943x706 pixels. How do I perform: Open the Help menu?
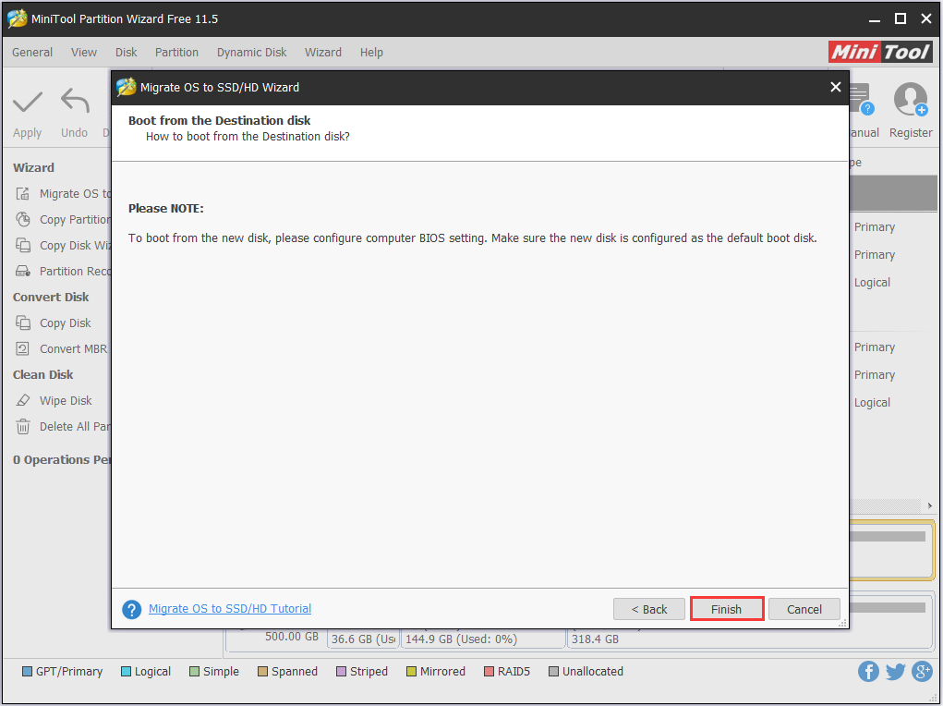[371, 53]
